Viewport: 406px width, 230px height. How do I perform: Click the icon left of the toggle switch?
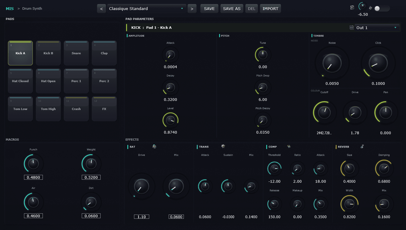click(x=370, y=8)
